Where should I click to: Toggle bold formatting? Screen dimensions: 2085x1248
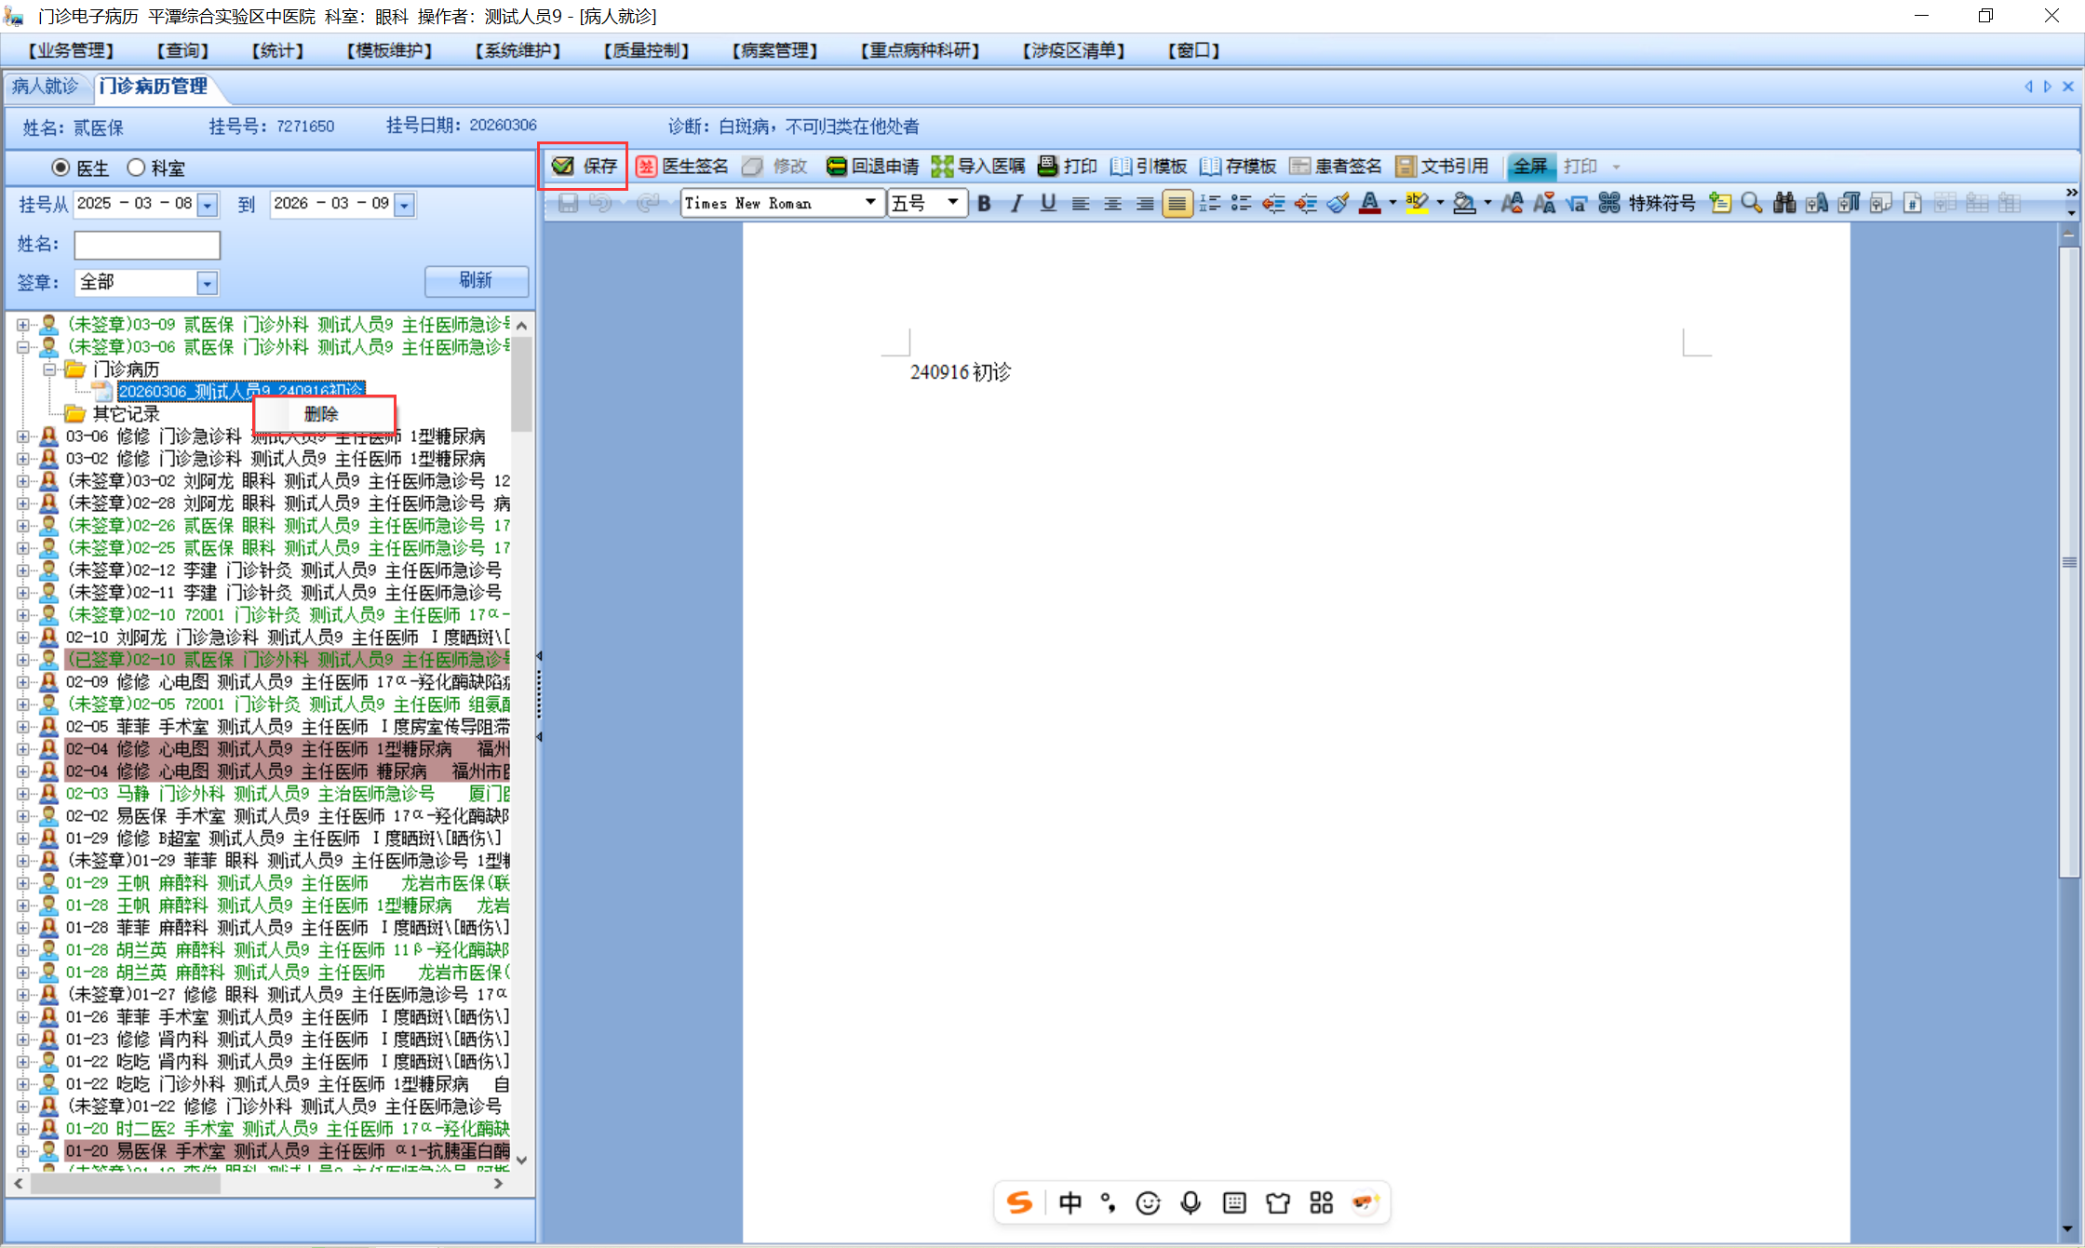[984, 203]
